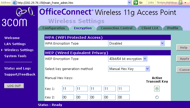The width and height of the screenshot is (190, 108).
Task: Click the green Go arrow icon
Action: 136,3
